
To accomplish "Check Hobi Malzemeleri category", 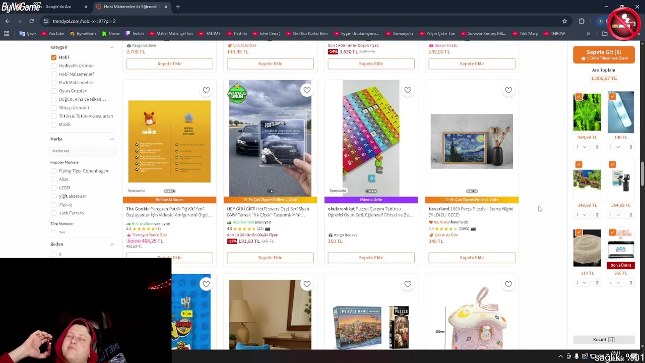I will point(54,74).
